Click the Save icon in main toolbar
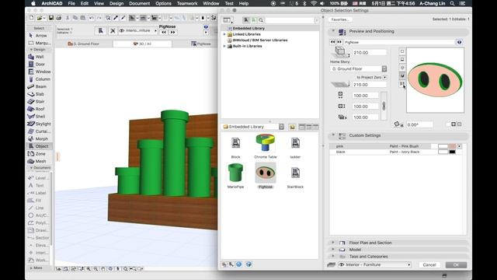Screen dimensions: 497x280 pos(50,18)
